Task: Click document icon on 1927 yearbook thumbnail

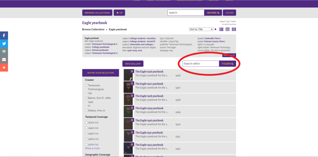Action: pos(132,83)
